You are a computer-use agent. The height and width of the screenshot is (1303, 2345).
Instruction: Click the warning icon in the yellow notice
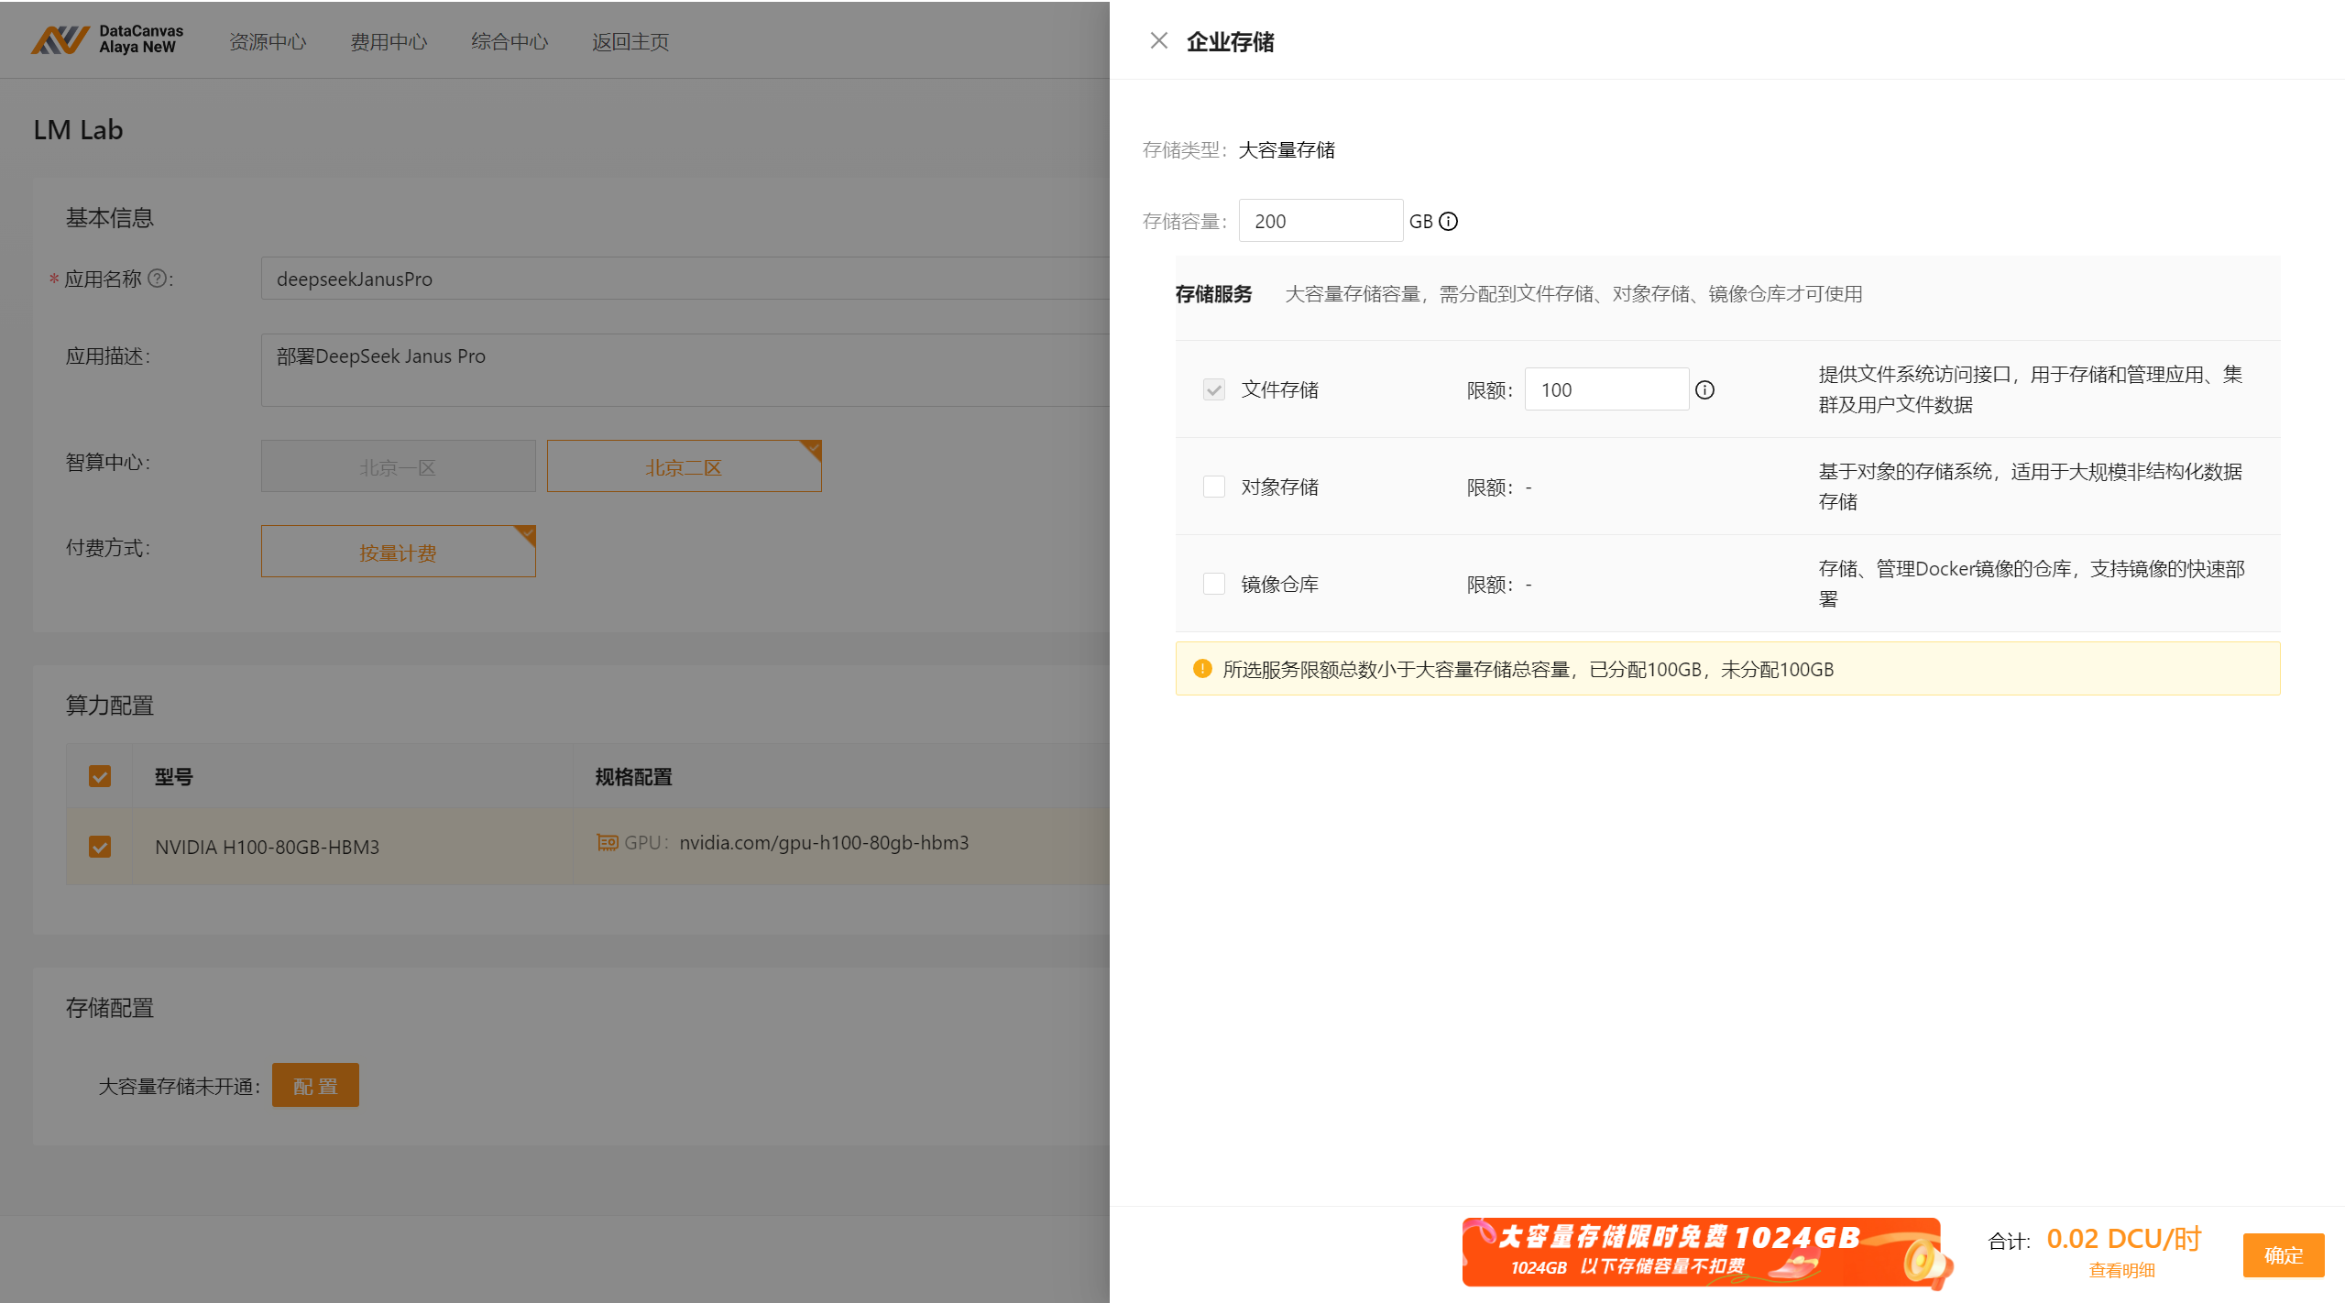click(x=1202, y=669)
